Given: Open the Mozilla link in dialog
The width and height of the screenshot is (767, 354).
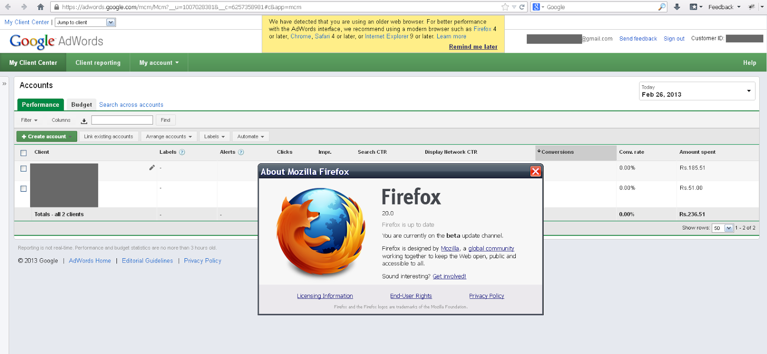Looking at the screenshot, I should [x=450, y=249].
